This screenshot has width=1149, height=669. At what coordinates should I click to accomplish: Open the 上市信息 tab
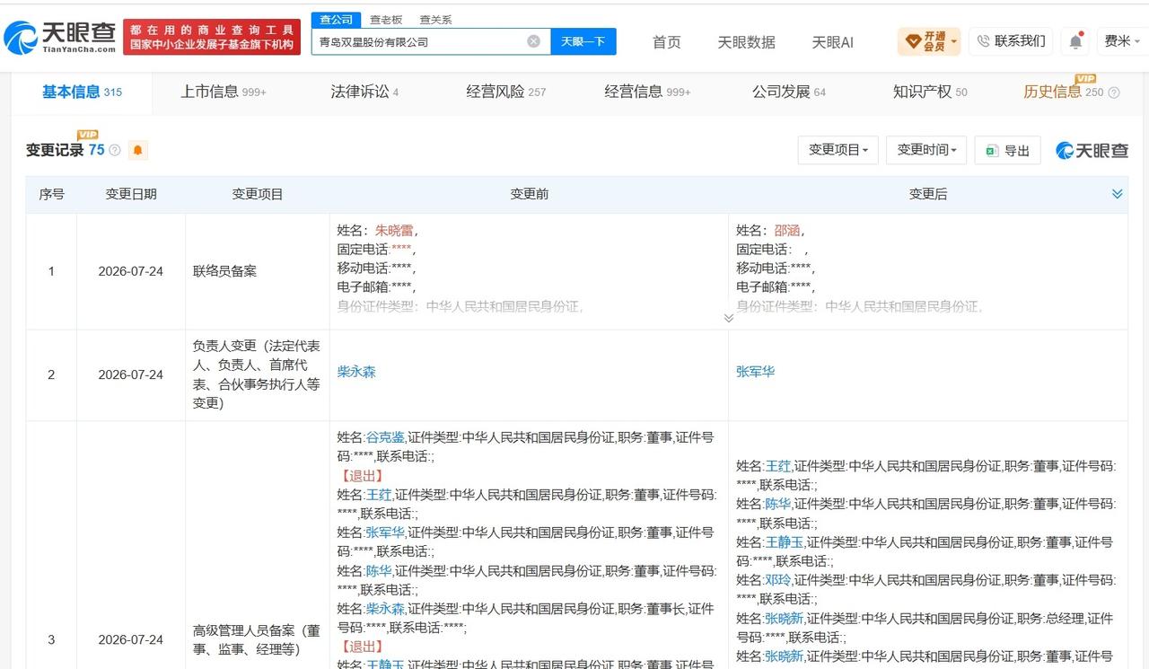tap(224, 92)
